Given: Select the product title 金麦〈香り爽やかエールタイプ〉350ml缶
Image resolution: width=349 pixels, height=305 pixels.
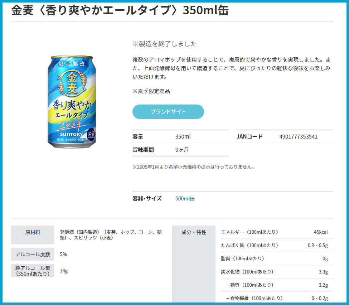Looking at the screenshot, I should pos(120,10).
